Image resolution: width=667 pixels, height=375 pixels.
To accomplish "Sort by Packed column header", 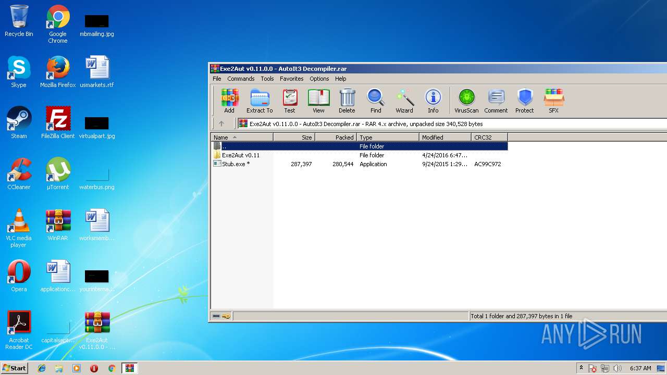I will 336,137.
